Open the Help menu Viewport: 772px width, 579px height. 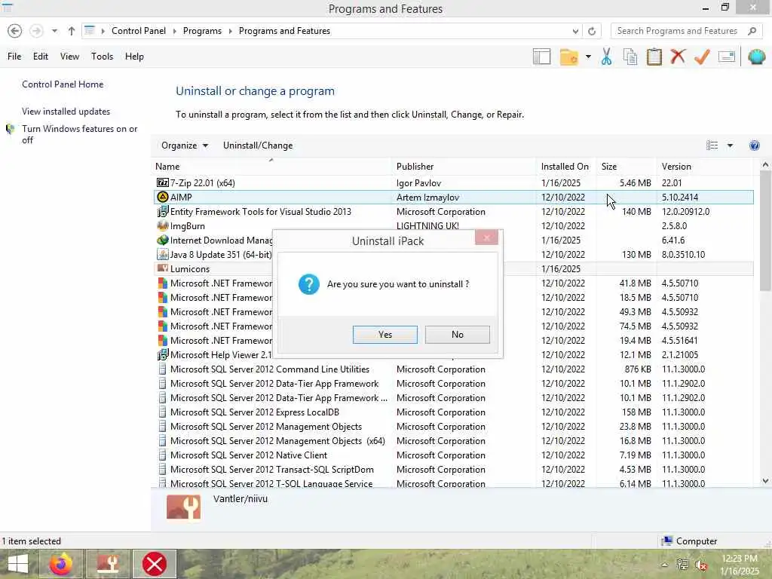coord(134,57)
